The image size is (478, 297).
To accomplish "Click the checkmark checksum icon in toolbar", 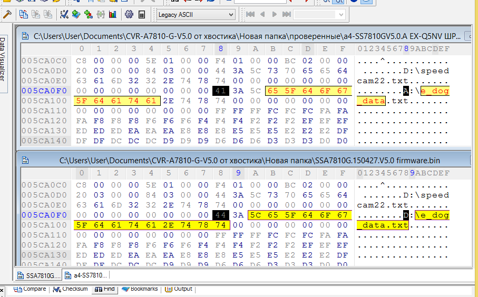I will (64, 14).
